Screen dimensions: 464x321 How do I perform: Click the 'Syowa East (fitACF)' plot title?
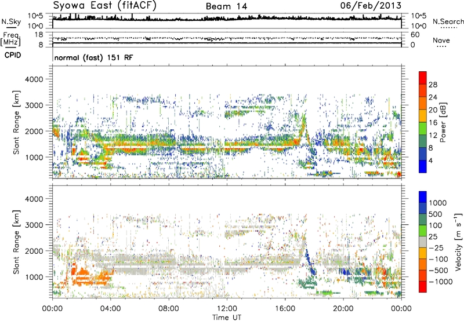point(104,6)
